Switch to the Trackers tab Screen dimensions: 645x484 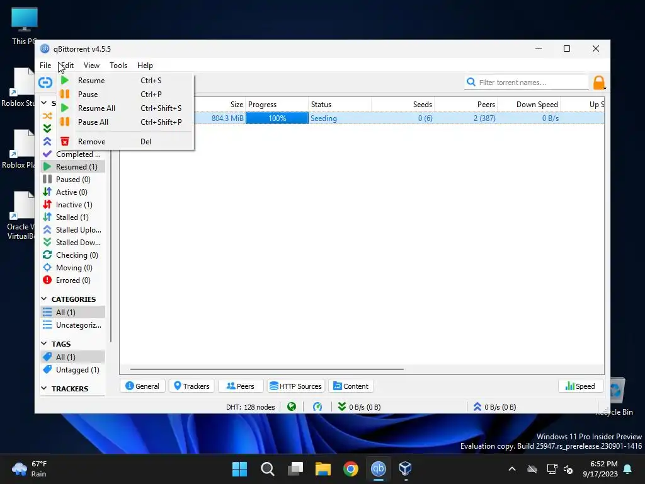[x=191, y=386]
